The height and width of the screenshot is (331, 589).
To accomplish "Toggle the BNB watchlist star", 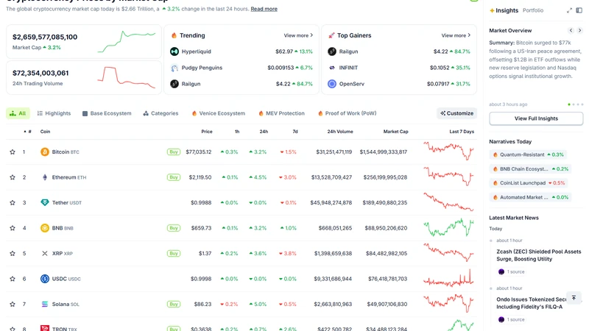I will (x=13, y=228).
